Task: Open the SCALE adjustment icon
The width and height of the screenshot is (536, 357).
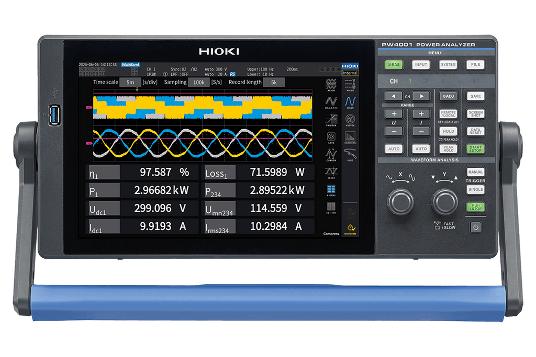Action: [331, 172]
